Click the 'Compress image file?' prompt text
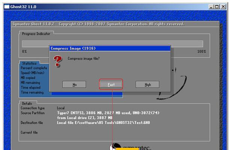230x150 pixels. [x=83, y=58]
